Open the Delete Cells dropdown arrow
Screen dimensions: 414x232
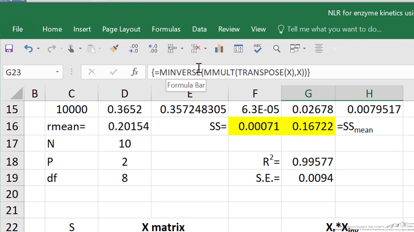pos(205,49)
